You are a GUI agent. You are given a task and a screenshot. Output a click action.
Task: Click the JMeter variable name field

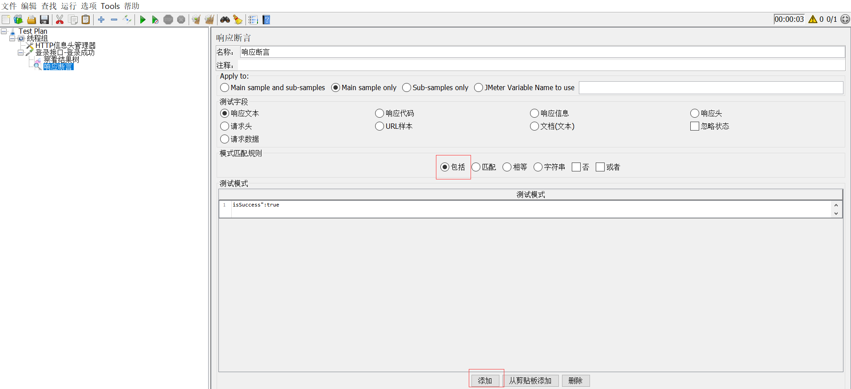[x=711, y=87]
